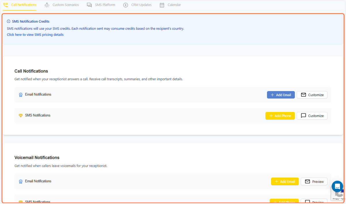
Task: Open the live chat widget bubble
Action: coord(337,186)
